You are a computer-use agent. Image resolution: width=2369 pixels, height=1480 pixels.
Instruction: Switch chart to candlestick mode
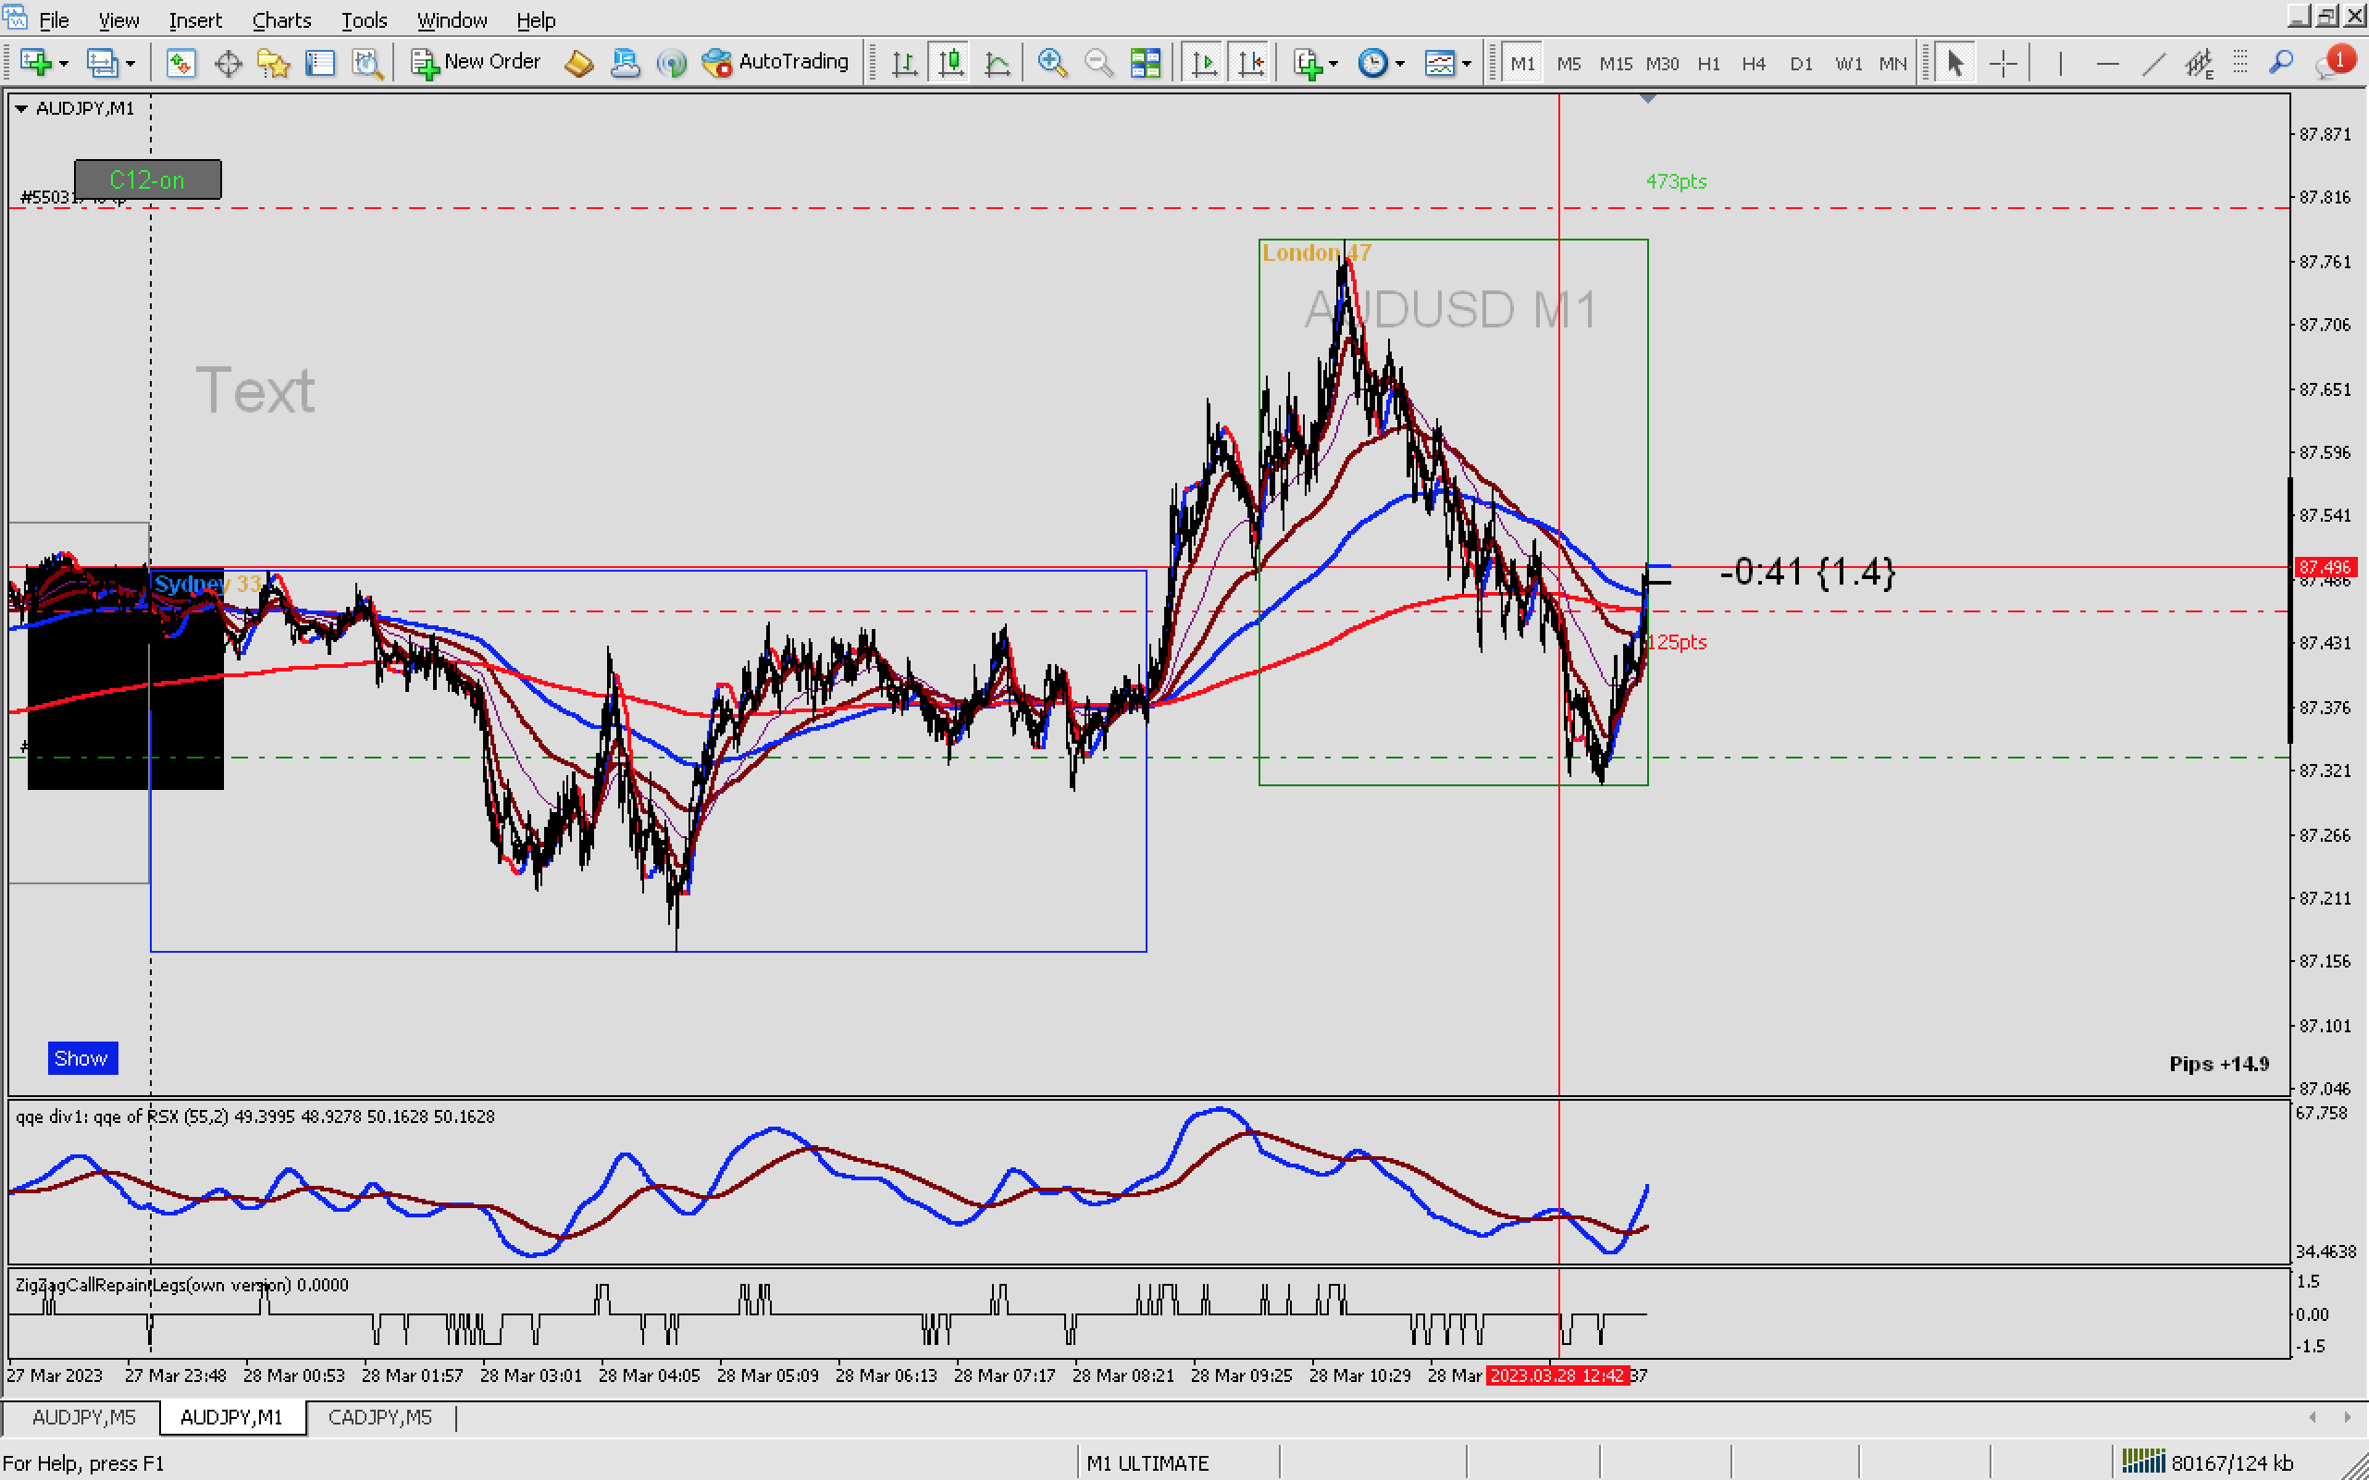tap(950, 64)
